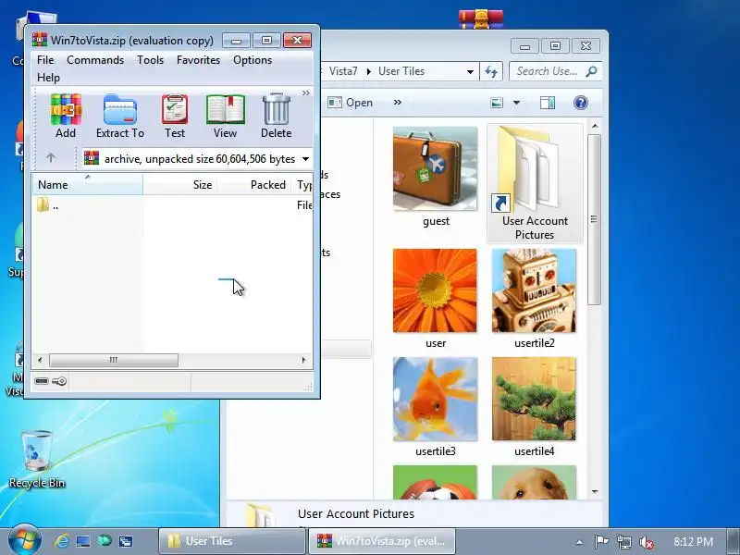Select the parent folder '..' entry
This screenshot has height=555, width=740.
pos(48,205)
